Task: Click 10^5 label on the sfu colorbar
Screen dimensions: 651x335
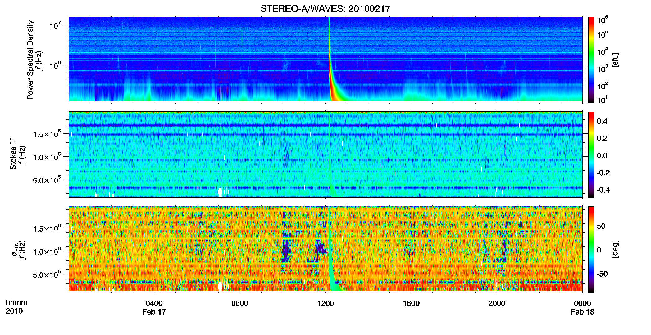Action: (x=603, y=34)
